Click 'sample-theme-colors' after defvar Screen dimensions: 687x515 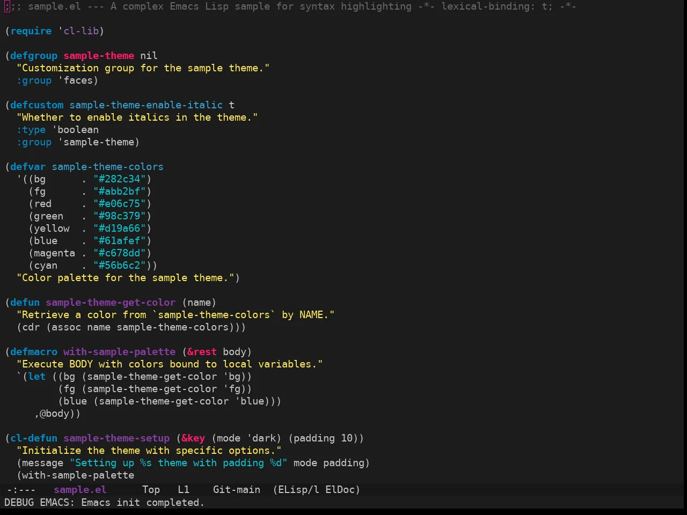108,167
